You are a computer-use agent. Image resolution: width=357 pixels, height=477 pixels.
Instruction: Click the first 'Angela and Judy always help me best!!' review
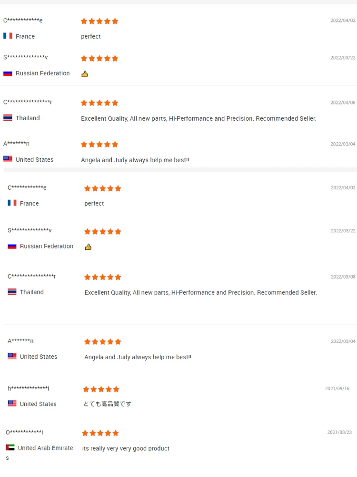point(135,160)
